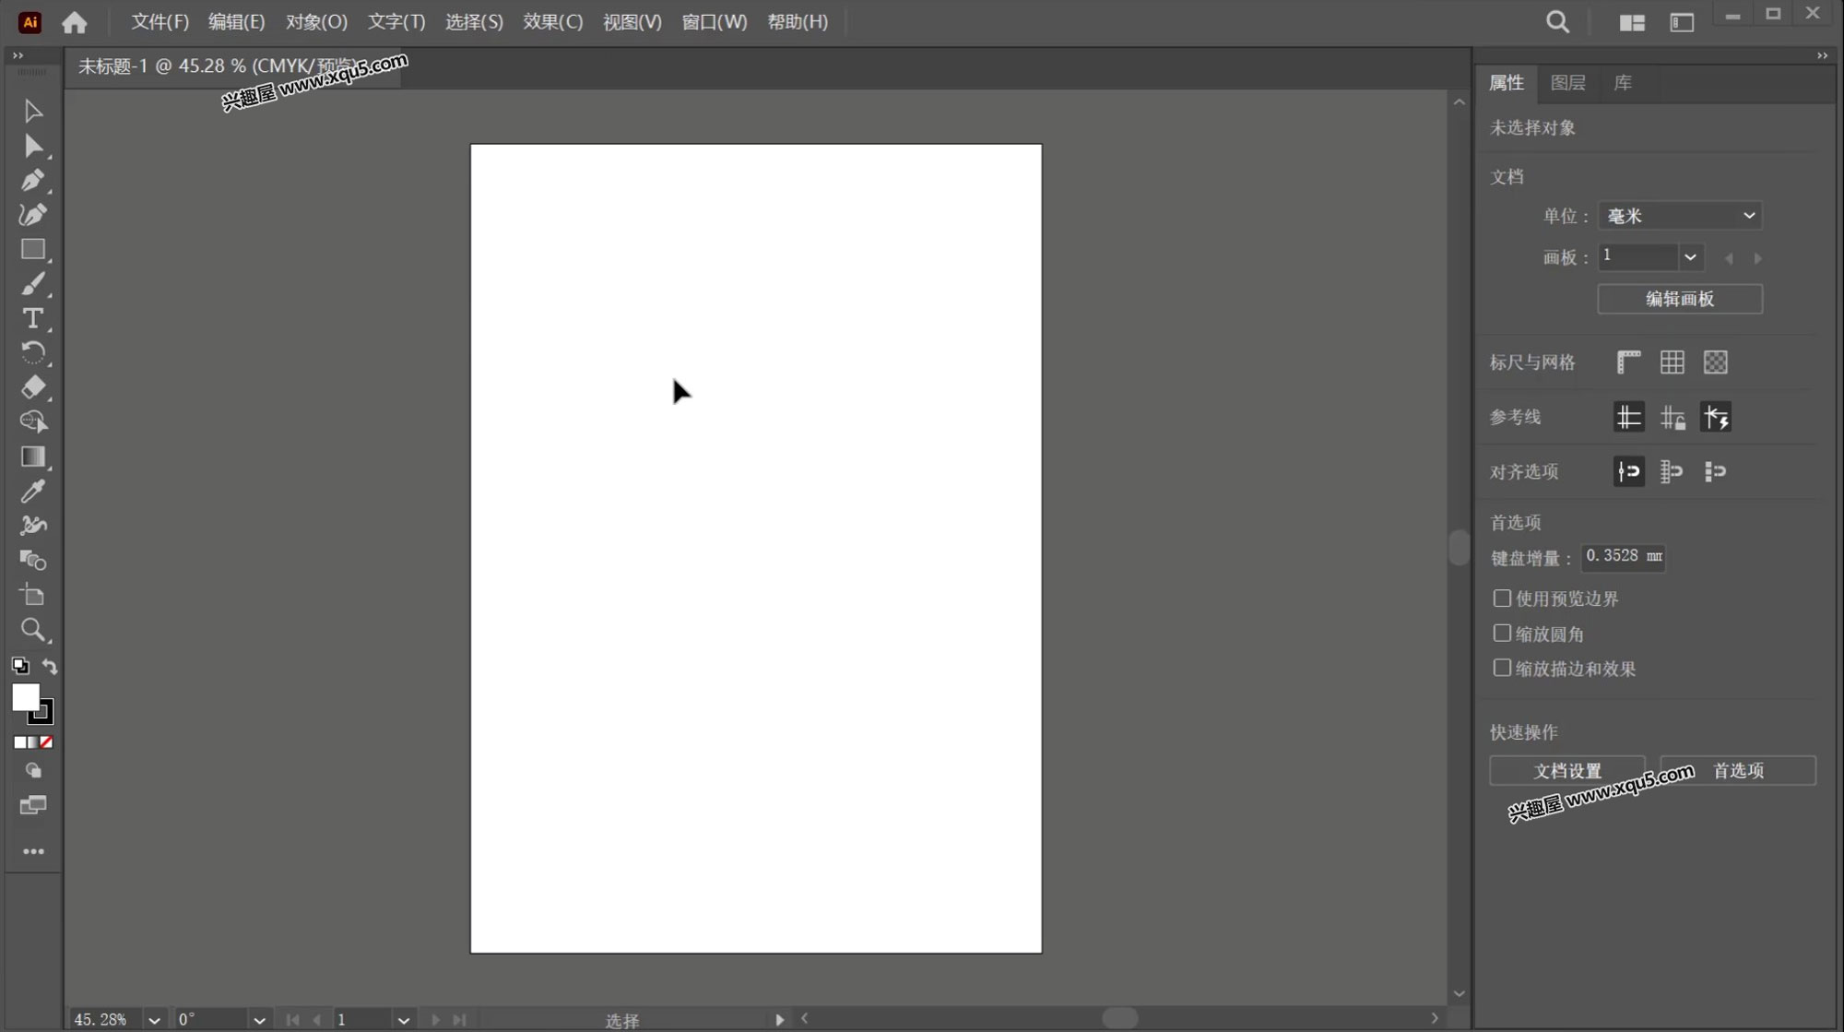1844x1032 pixels.
Task: Click the white fill color swatch
Action: pos(24,697)
